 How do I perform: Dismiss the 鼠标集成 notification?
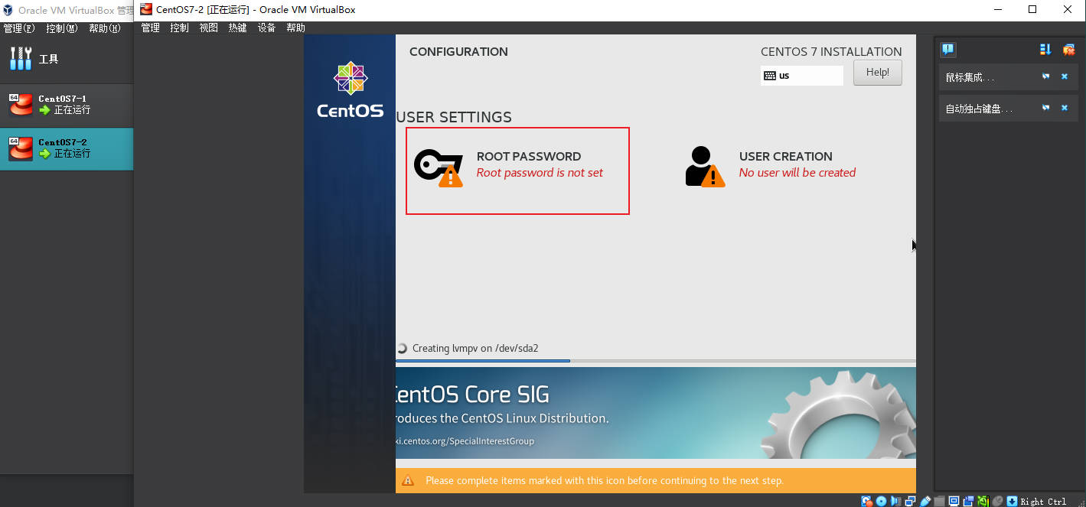pyautogui.click(x=1064, y=76)
